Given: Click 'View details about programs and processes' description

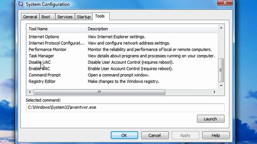Looking at the screenshot, I should click(151, 56).
